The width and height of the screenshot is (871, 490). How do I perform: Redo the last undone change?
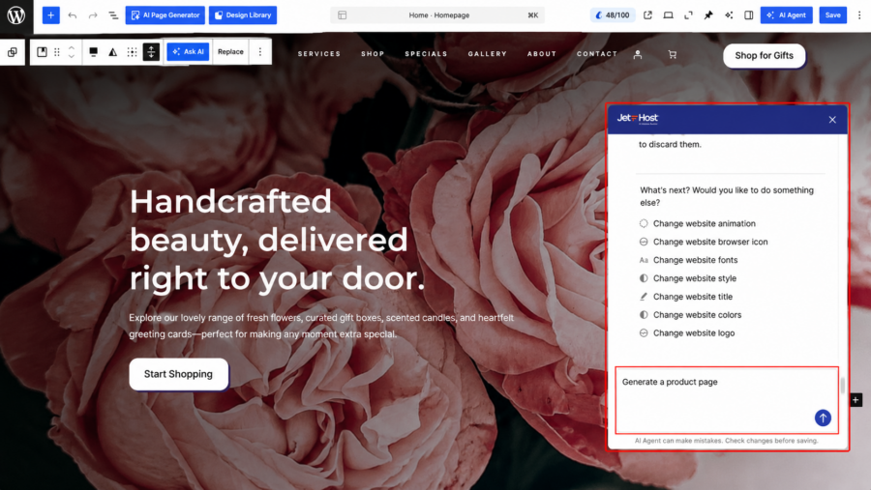93,15
